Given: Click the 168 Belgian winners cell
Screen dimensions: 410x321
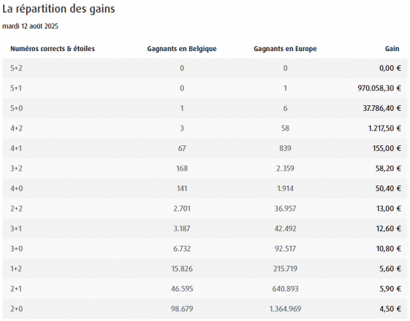Looking at the screenshot, I should pos(182,168).
